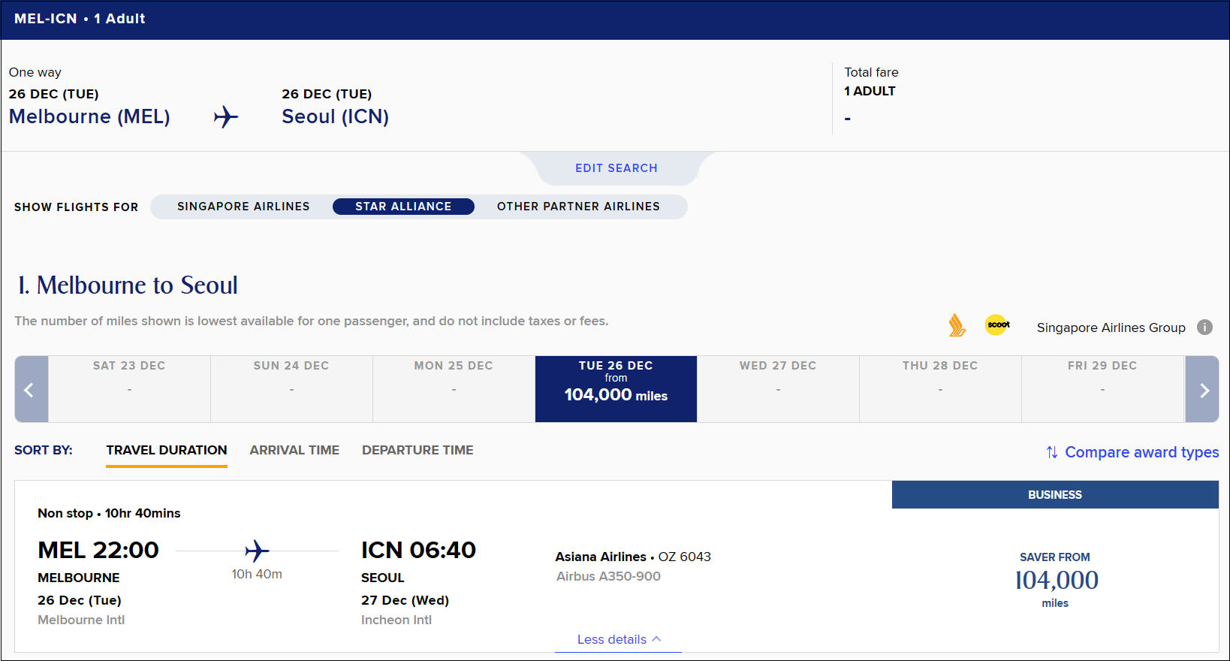Viewport: 1230px width, 661px height.
Task: Choose Tue 26 Dec 104,000 miles tab
Action: pos(616,389)
